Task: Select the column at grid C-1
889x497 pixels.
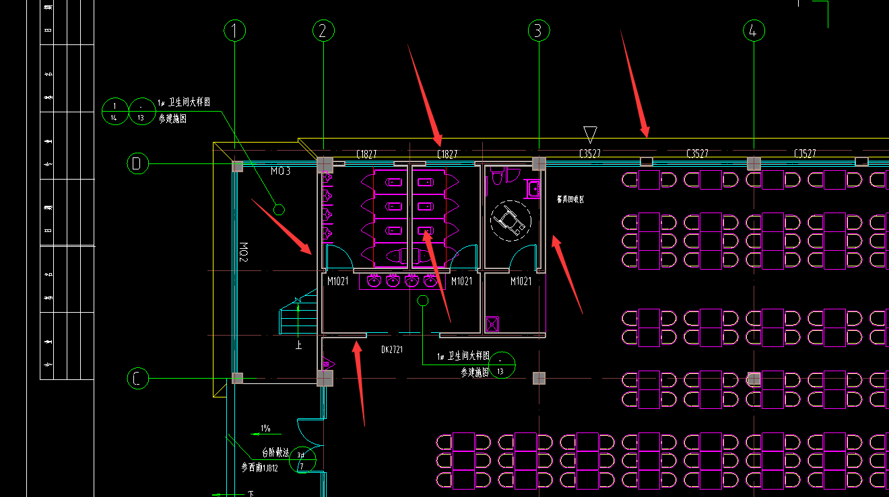Action: coord(237,378)
